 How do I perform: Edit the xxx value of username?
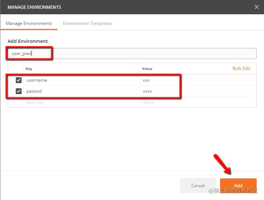pos(198,80)
